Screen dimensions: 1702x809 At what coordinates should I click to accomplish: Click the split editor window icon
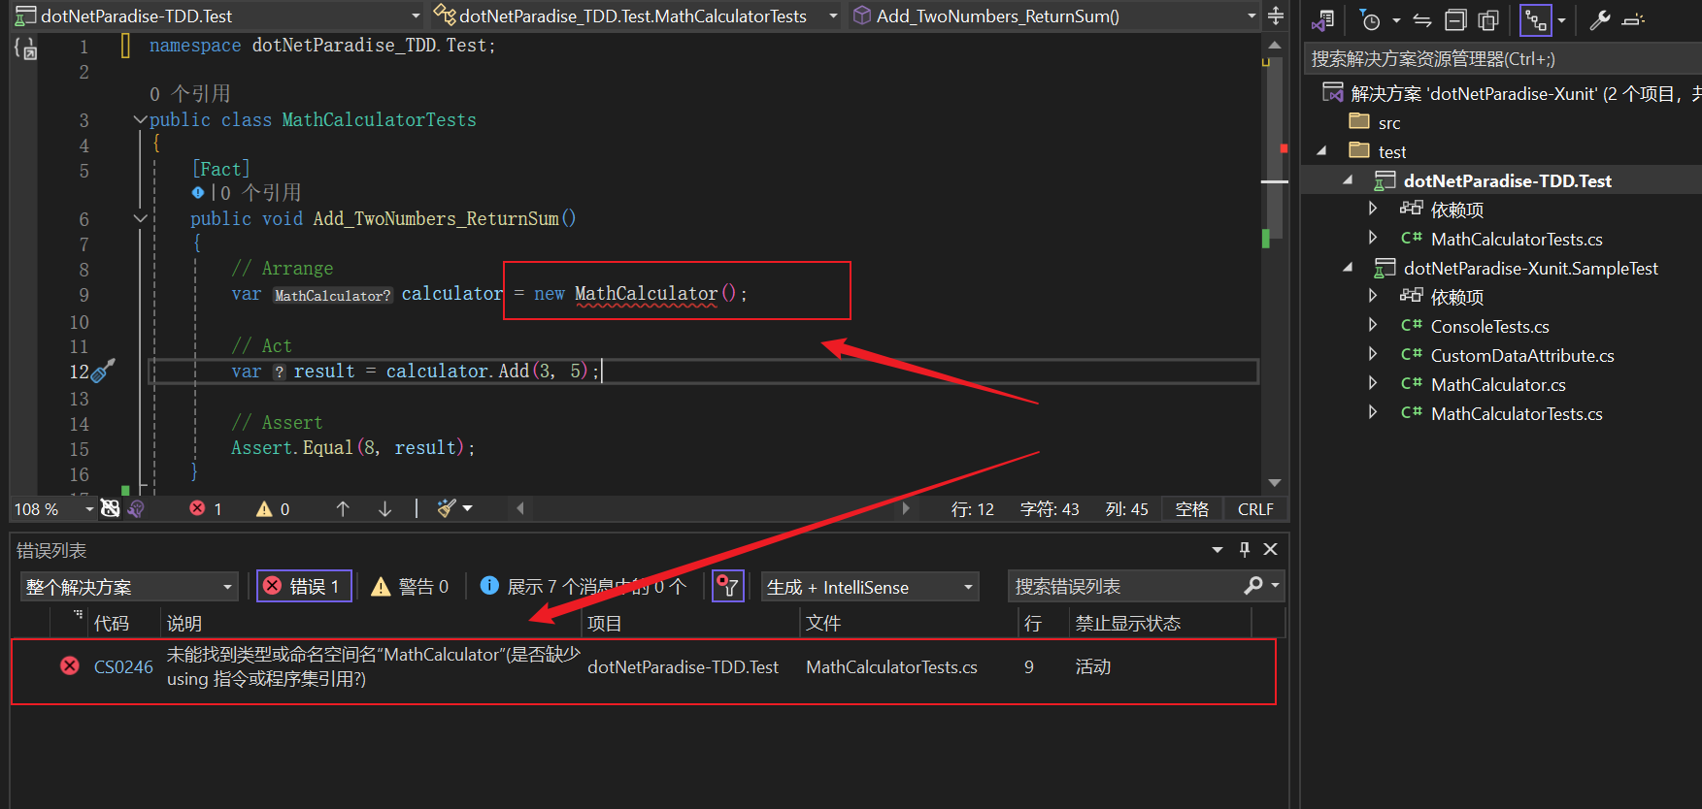point(1276,16)
